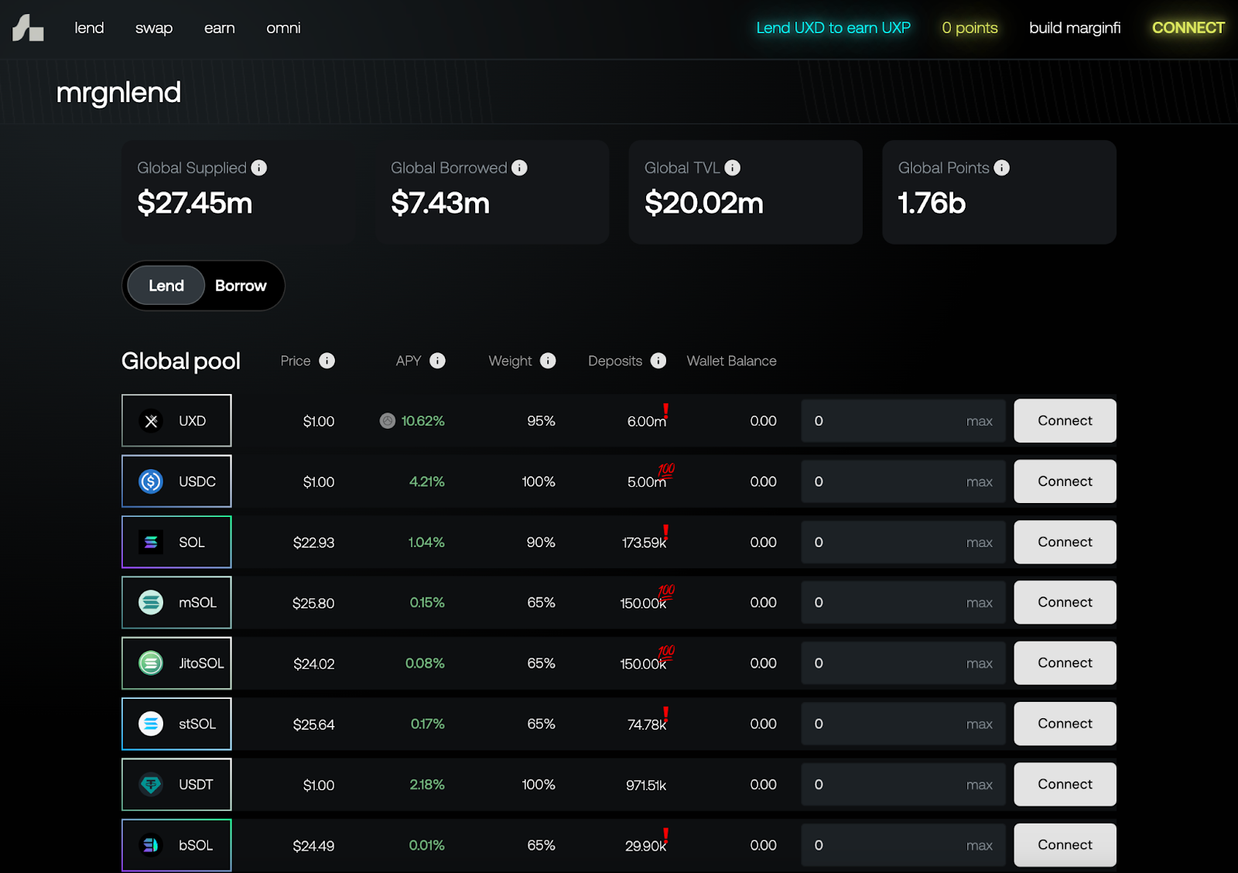Open the Global TVL info icon
Viewport: 1238px width, 873px height.
click(x=733, y=168)
